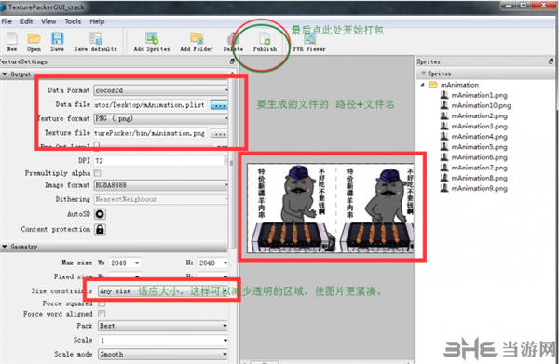This screenshot has width=559, height=364.
Task: Click the mAnimation10.png sprite icon
Action: pyautogui.click(x=444, y=105)
